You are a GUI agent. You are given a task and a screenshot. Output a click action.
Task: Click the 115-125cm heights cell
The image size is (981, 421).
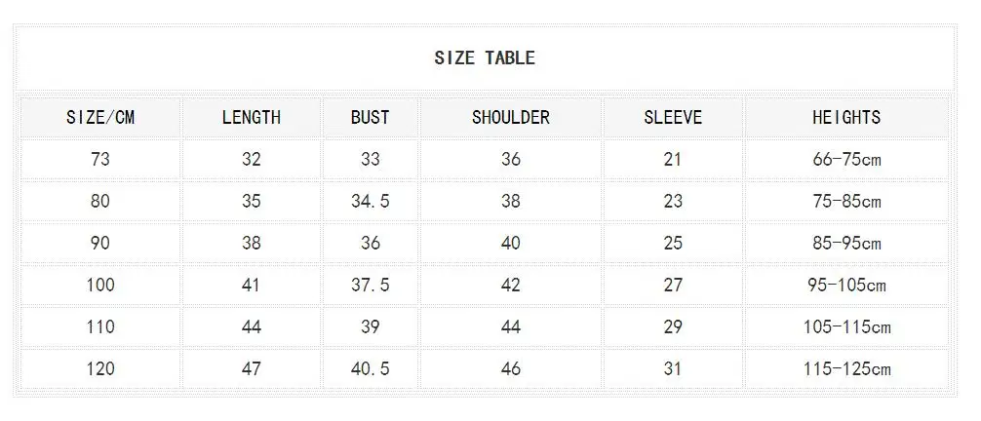click(846, 368)
